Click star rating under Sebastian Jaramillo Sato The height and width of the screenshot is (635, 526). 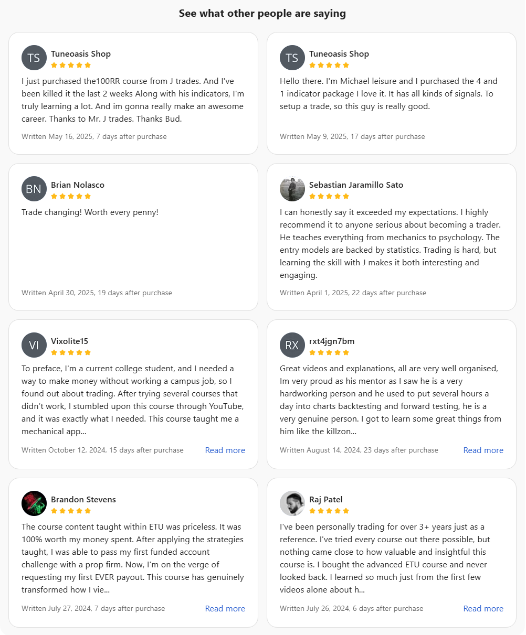click(x=329, y=196)
